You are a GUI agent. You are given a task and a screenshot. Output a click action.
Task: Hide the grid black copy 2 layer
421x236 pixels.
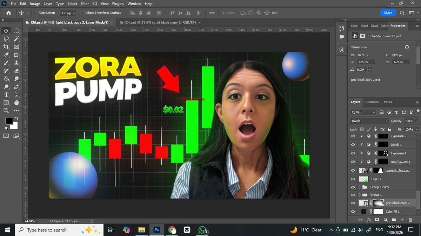[353, 203]
